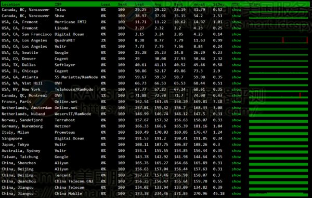This screenshot has width=312, height=198.
Task: Click 'show' link for Hurricane FMT2 row
Action: coord(236,22)
